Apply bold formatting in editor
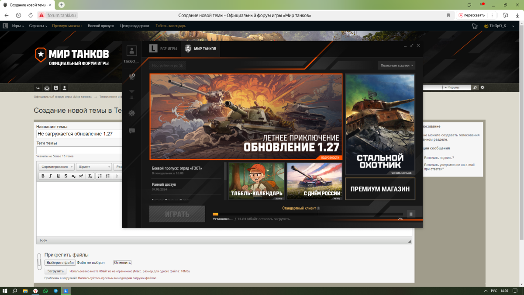This screenshot has width=524, height=295. pos(43,176)
